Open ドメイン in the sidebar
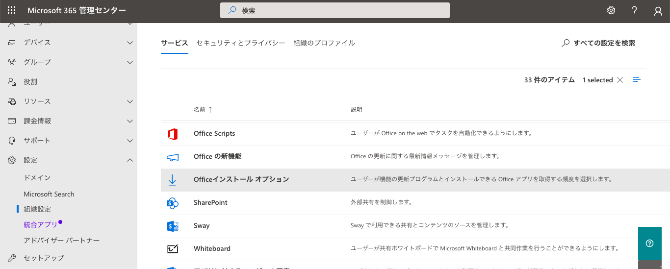Image resolution: width=670 pixels, height=269 pixels. click(x=37, y=177)
